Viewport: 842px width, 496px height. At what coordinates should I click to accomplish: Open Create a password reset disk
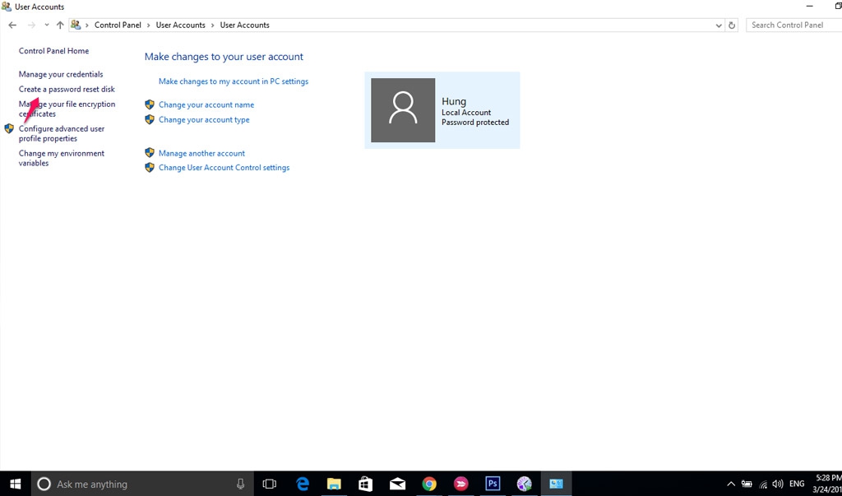point(67,89)
